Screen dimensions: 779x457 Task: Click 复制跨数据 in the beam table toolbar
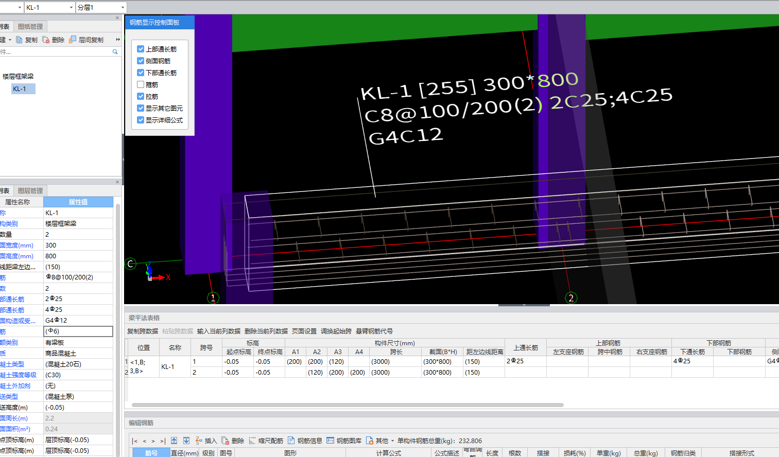[x=143, y=331]
